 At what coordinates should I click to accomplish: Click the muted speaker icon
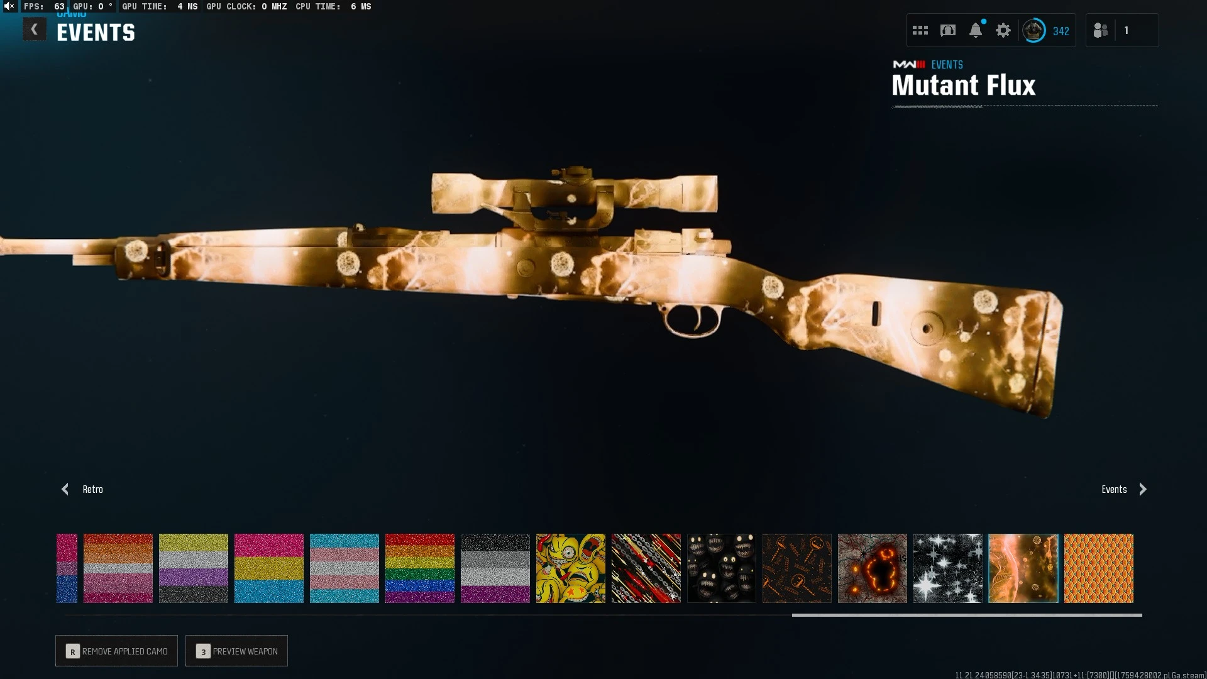(9, 6)
